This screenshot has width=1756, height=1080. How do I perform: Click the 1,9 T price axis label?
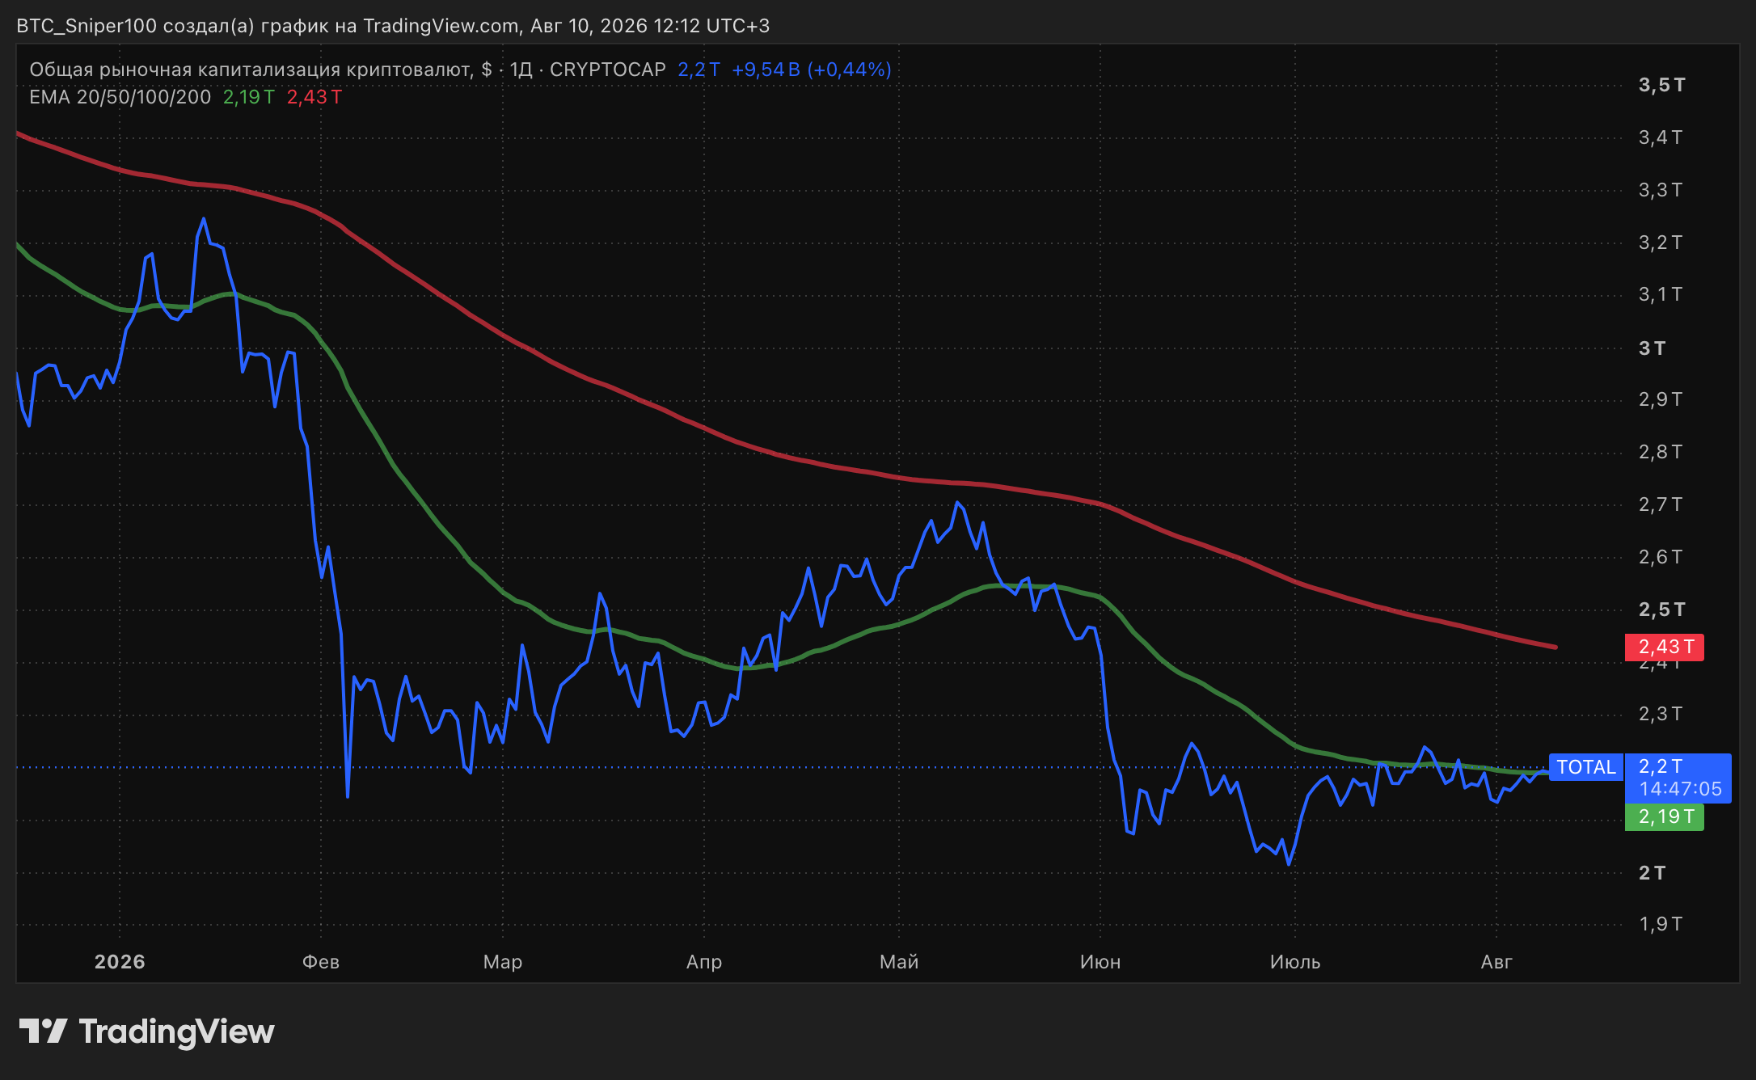pyautogui.click(x=1661, y=924)
